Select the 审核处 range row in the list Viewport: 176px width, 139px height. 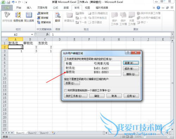click(x=93, y=72)
